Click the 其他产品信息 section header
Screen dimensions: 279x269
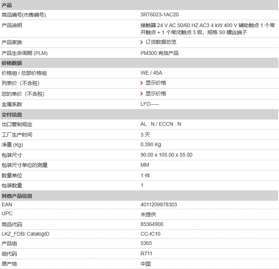(x=17, y=196)
